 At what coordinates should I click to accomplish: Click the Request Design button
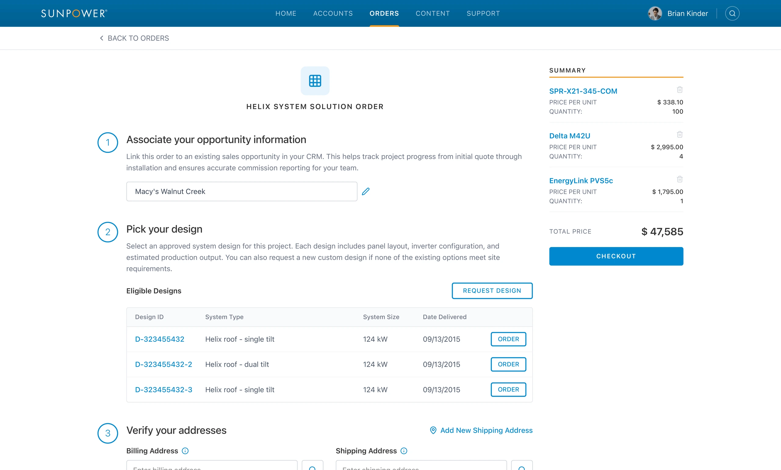[492, 291]
